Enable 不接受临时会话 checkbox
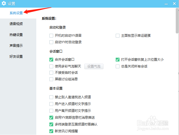The width and height of the screenshot is (179, 135). point(51,73)
